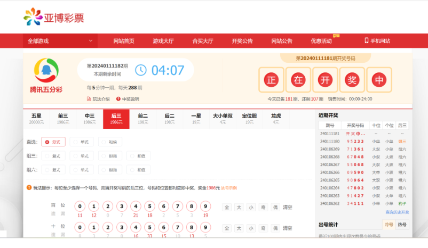Screen dimensions: 428x248
Task: Pick number ball 3 in 百位 row
Action: pyautogui.click(x=122, y=206)
